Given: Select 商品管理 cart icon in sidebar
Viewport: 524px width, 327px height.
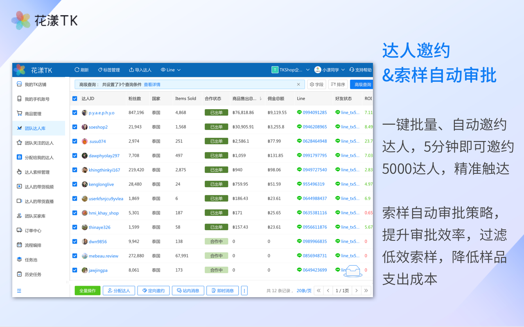Looking at the screenshot, I should [19, 114].
